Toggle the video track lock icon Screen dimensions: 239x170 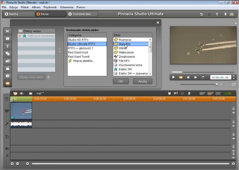click(234, 108)
